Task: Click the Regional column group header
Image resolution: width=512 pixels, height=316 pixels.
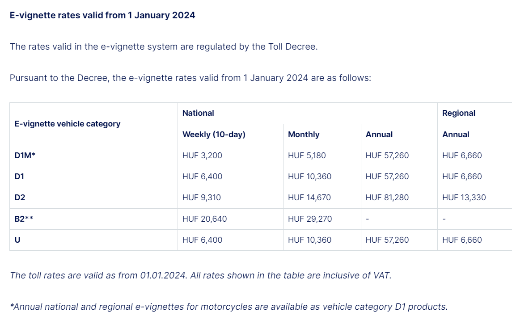Action: (459, 113)
